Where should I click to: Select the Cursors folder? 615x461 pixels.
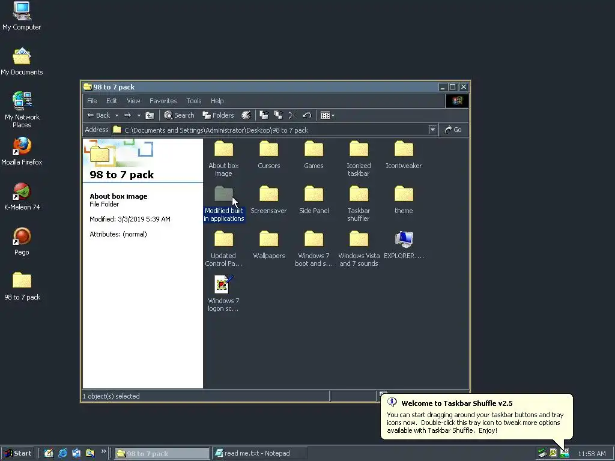tap(268, 155)
